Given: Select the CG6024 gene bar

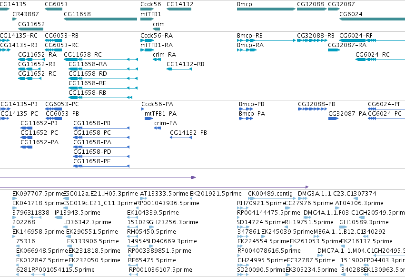Looking at the screenshot, I should (x=372, y=19).
